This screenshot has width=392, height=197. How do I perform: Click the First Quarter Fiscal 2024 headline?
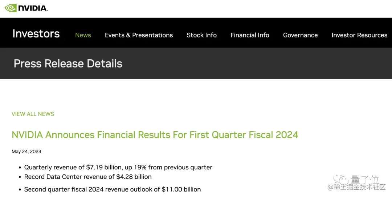[x=155, y=135]
